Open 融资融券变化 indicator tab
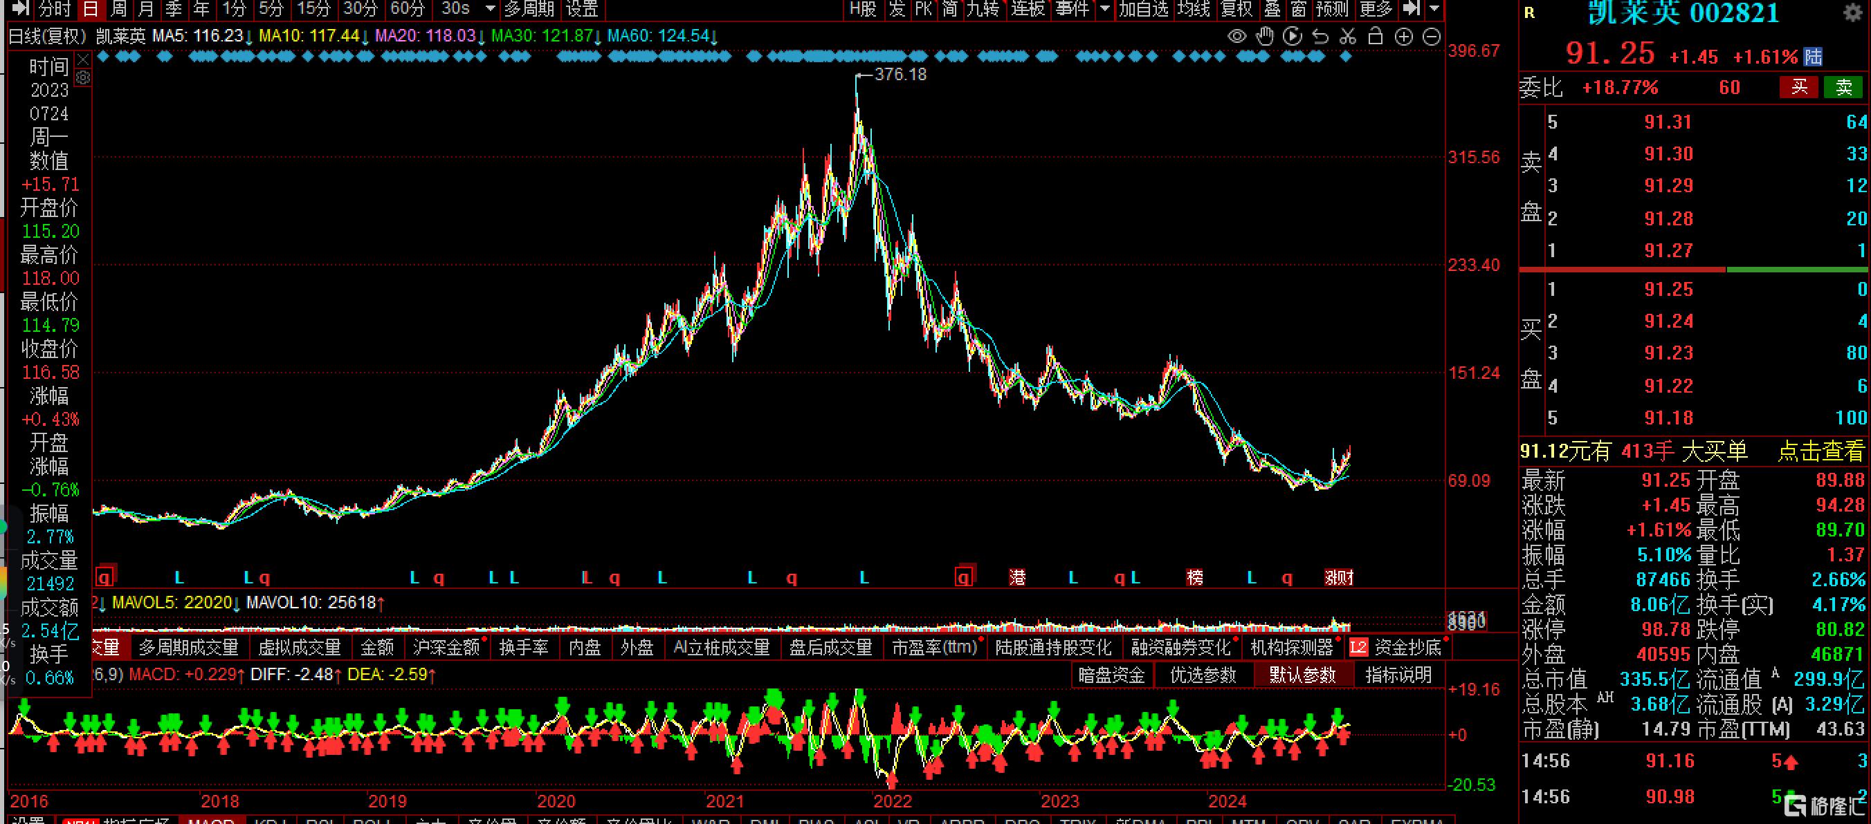The width and height of the screenshot is (1871, 824). 1181,647
